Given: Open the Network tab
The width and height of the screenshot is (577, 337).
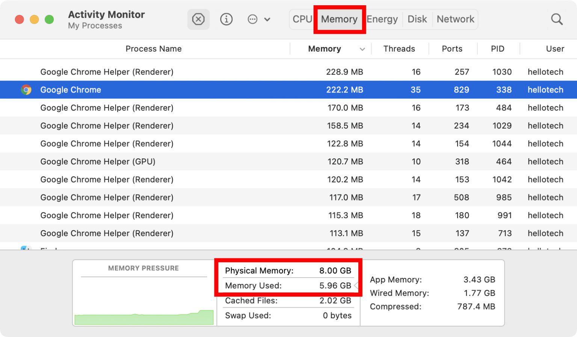Looking at the screenshot, I should click(455, 19).
